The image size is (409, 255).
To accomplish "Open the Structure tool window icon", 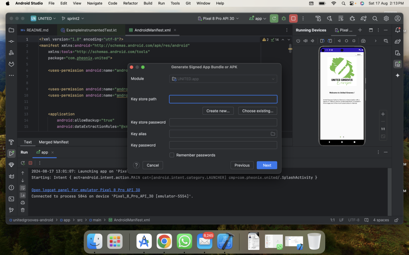I will (11, 53).
